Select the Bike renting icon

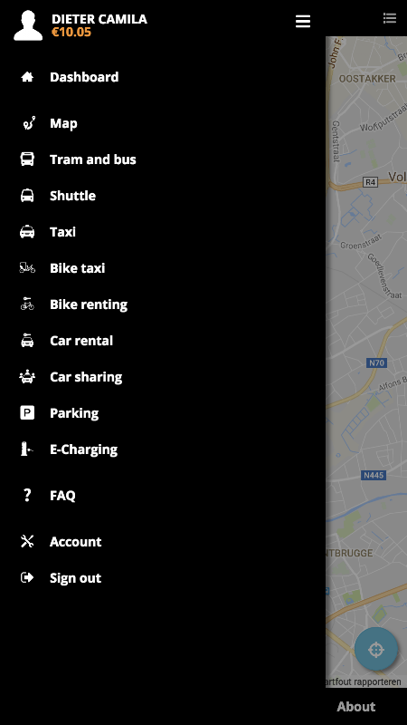click(27, 304)
